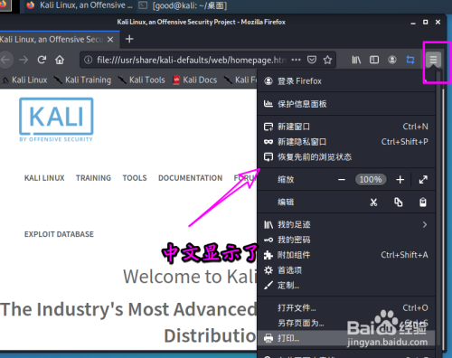Click TRAINING page navigation link

tap(93, 178)
